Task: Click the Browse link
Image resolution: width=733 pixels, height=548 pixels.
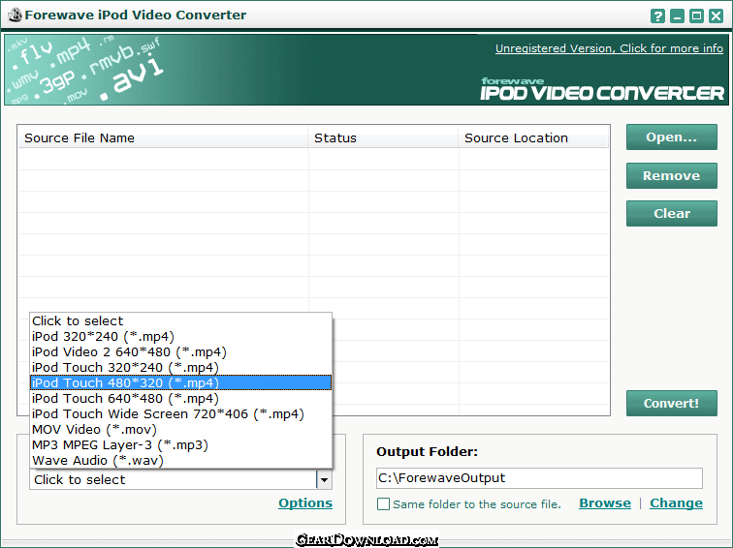Action: [x=605, y=503]
